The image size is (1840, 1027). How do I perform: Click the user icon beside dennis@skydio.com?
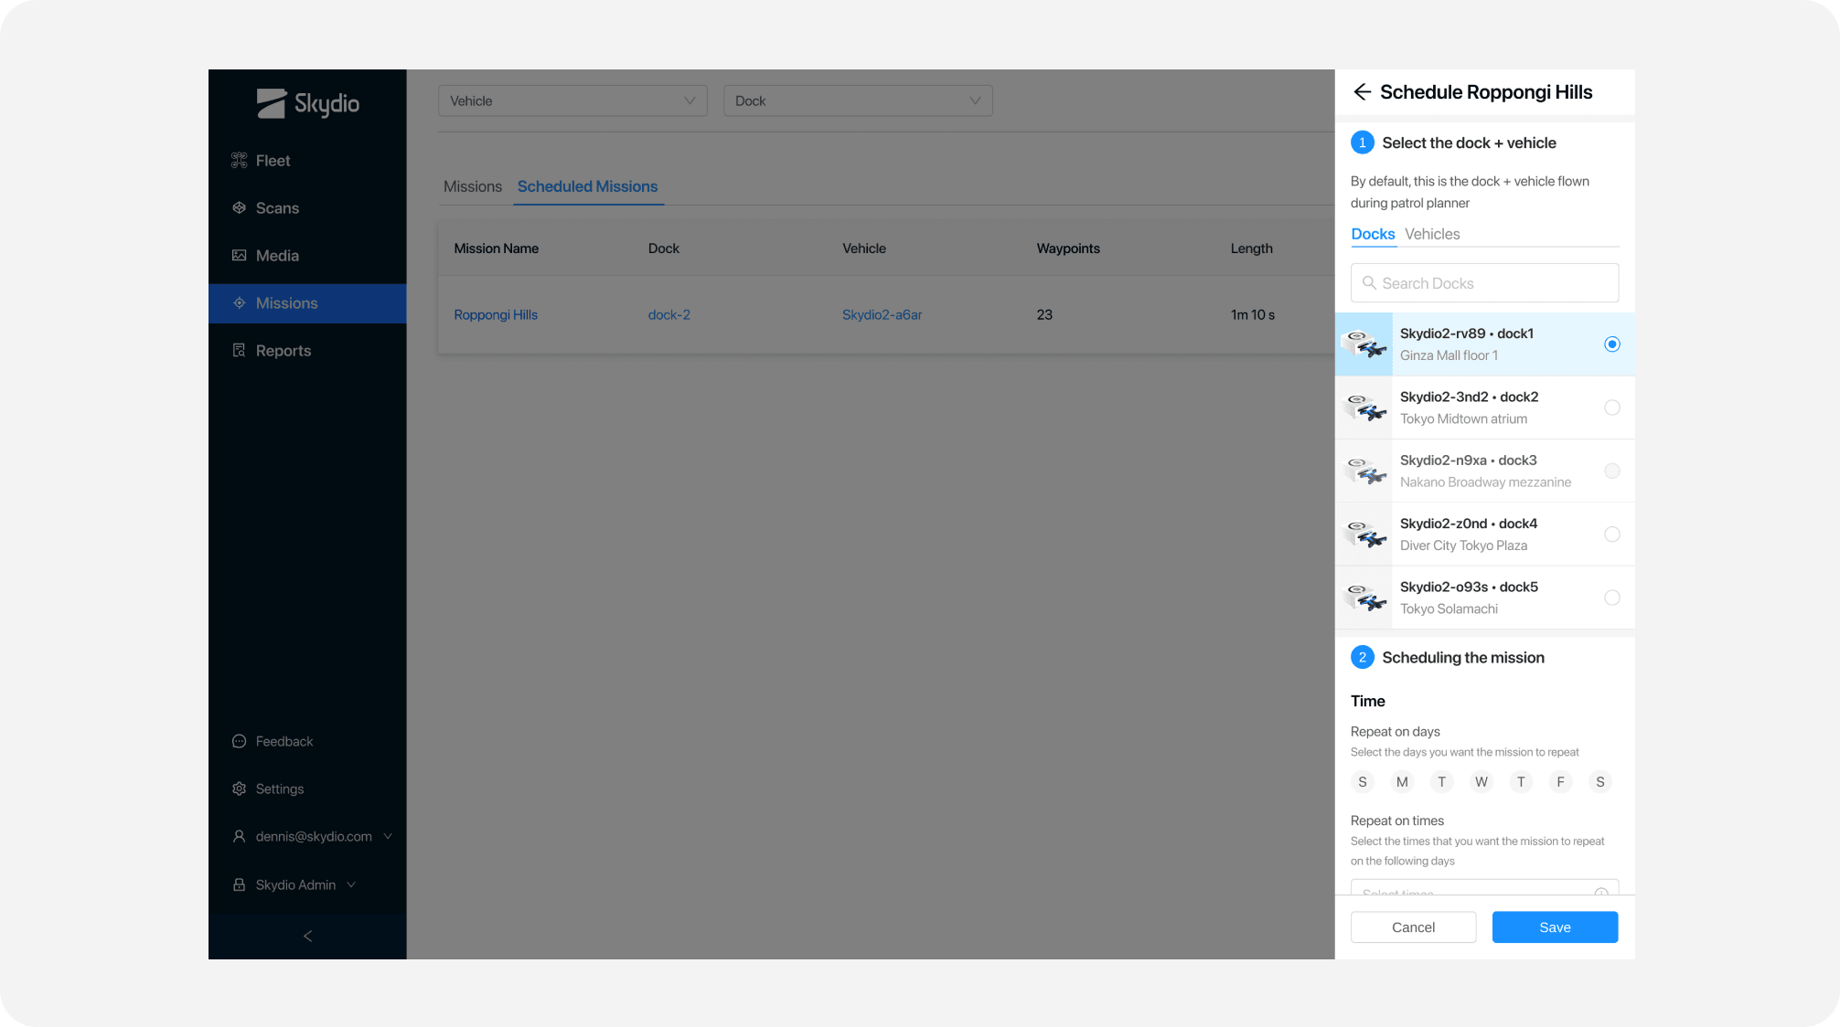click(240, 836)
